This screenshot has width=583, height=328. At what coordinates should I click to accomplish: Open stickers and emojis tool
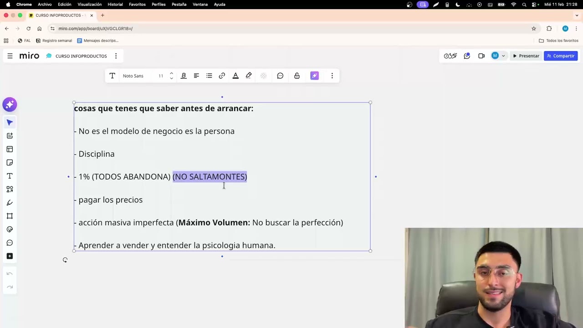point(10,229)
